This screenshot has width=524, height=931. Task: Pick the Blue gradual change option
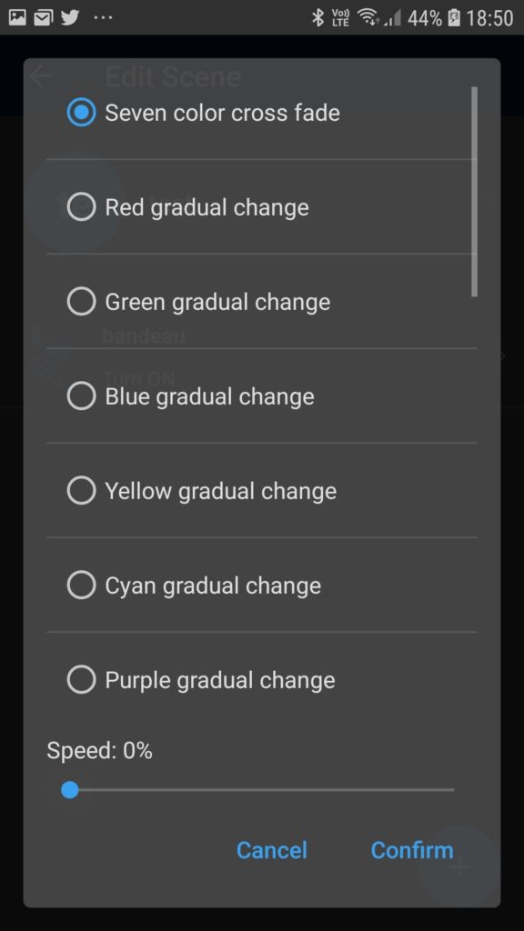[81, 395]
